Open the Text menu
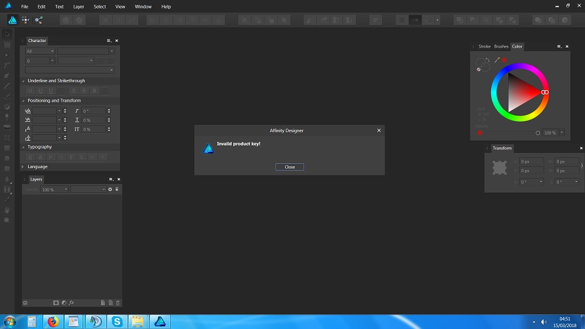 59,7
